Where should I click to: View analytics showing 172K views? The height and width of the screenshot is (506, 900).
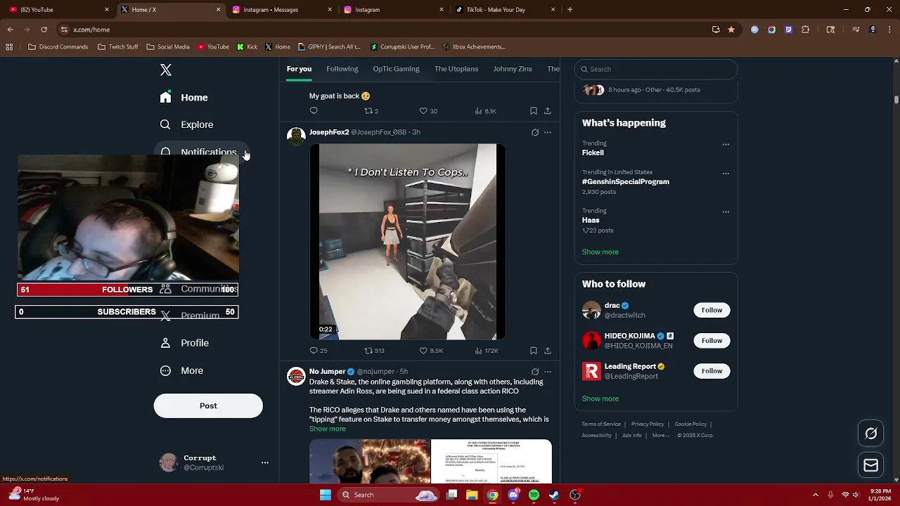tap(487, 350)
